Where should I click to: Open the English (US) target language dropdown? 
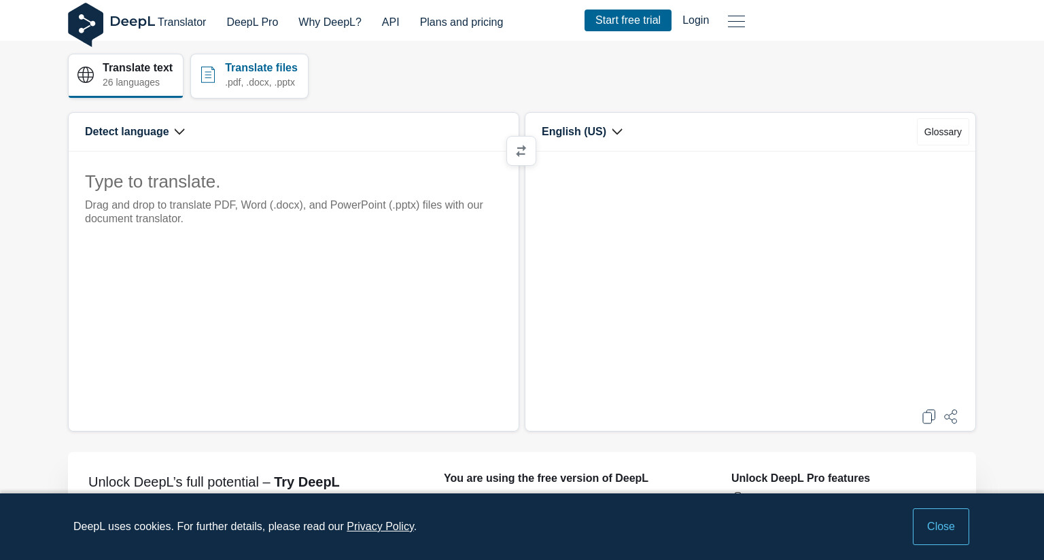582,132
